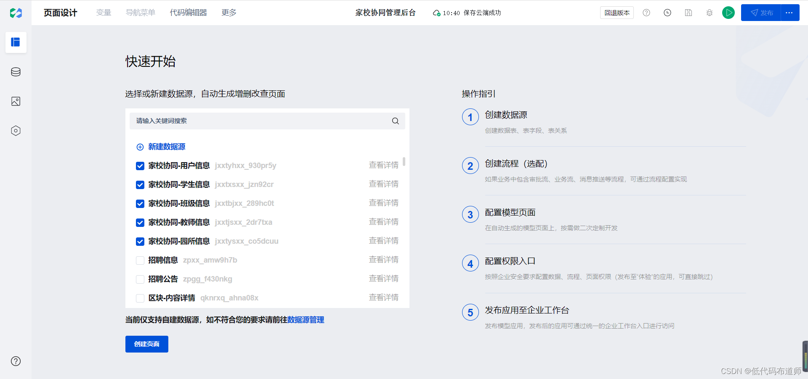808x379 pixels.
Task: Click the 创建数据源 guide step
Action: click(506, 115)
